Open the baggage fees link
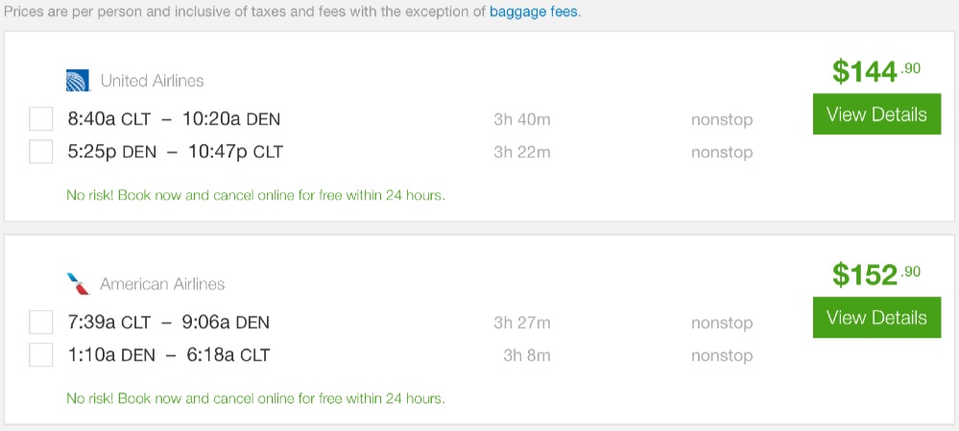The width and height of the screenshot is (959, 431). tap(534, 12)
